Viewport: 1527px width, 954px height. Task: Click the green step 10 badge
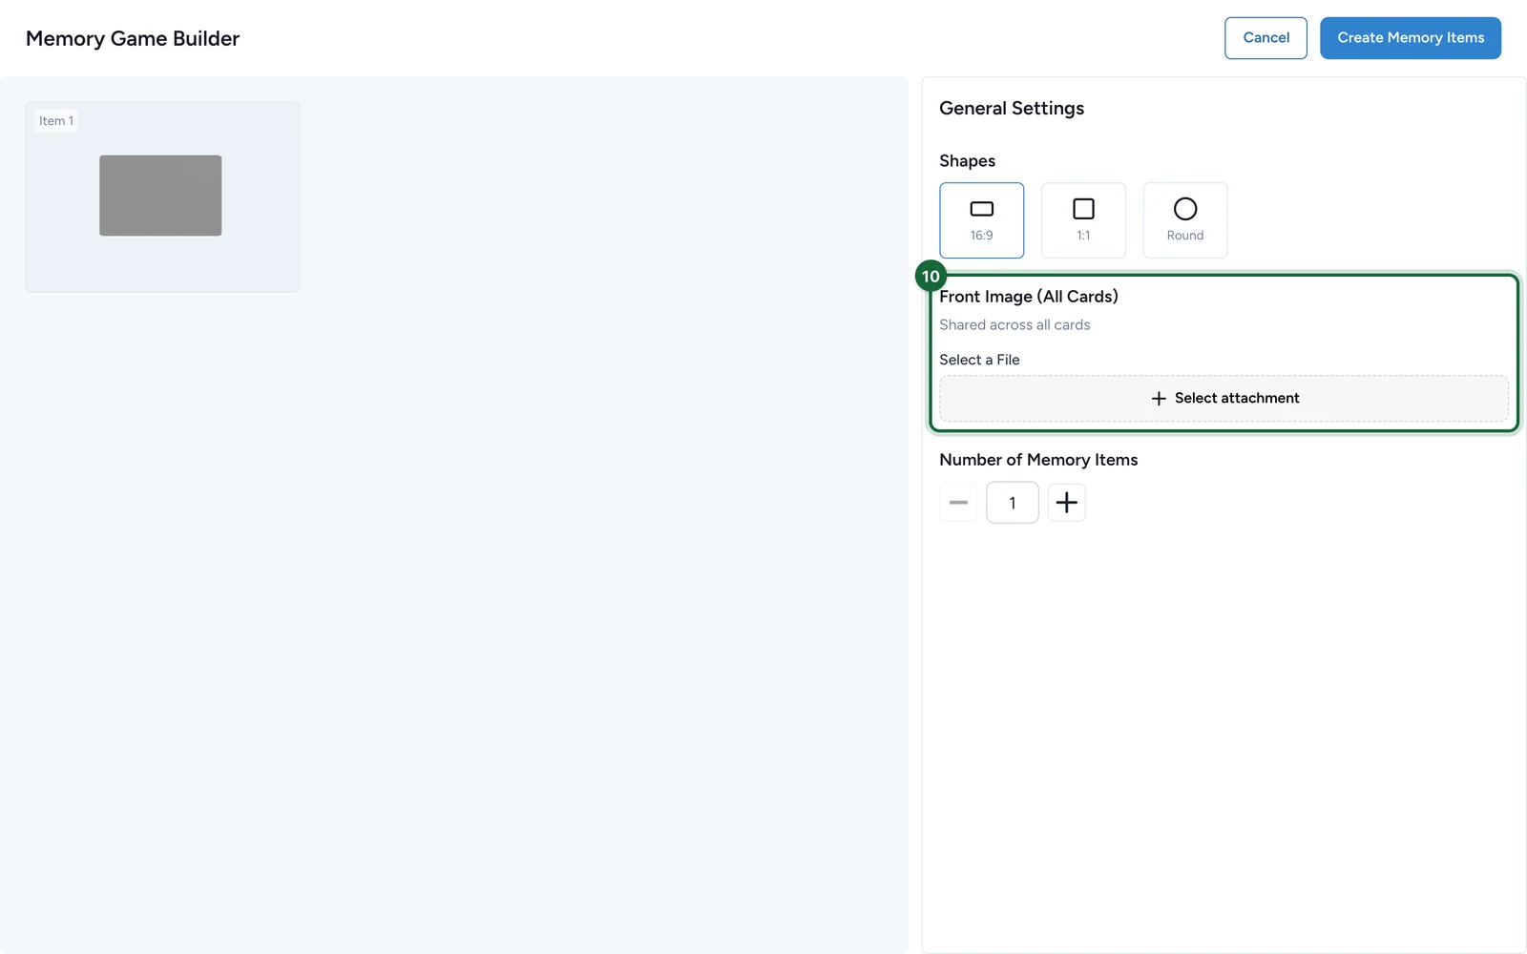coord(931,276)
